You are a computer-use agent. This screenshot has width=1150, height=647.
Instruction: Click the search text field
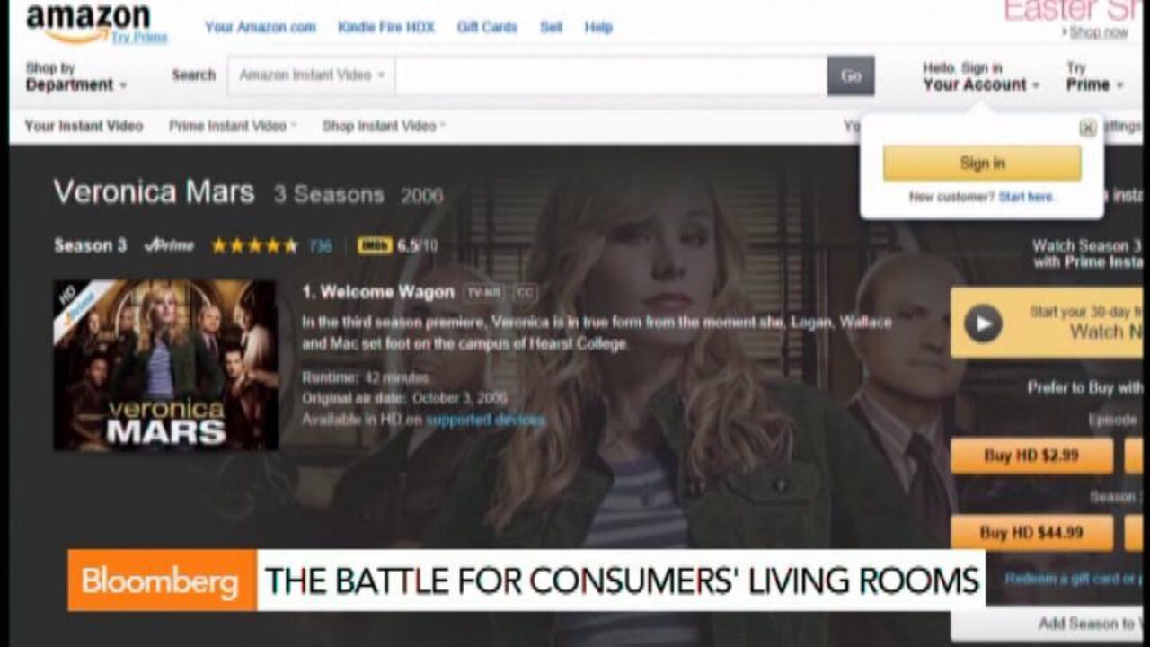(x=611, y=75)
